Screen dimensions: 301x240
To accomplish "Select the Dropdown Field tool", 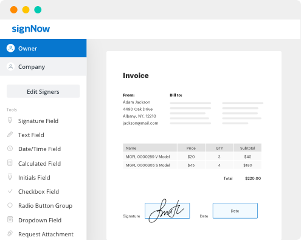I will (40, 221).
